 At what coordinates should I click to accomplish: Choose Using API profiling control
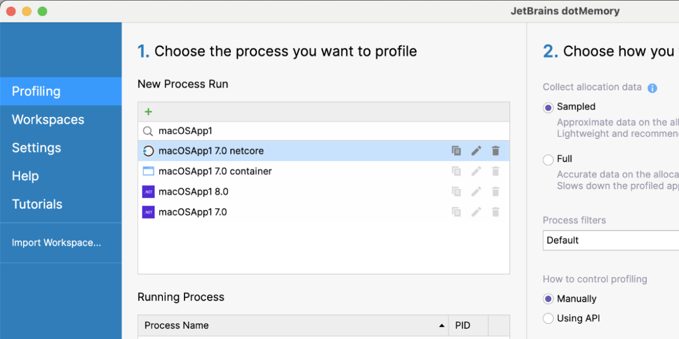[548, 319]
